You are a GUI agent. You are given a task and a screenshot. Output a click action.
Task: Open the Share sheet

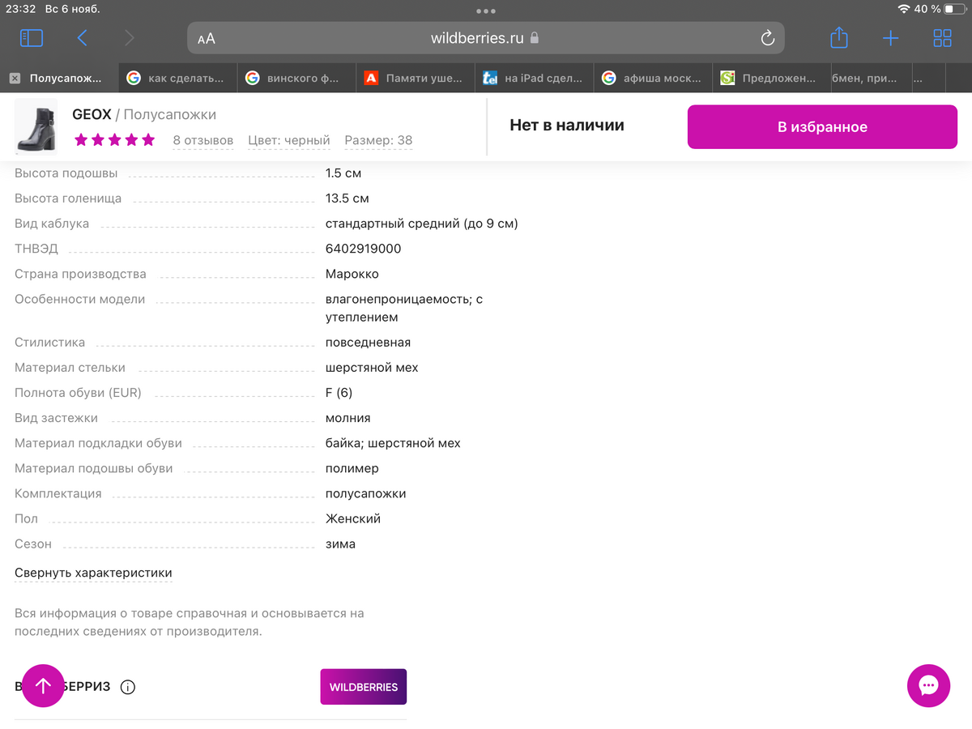click(x=839, y=37)
